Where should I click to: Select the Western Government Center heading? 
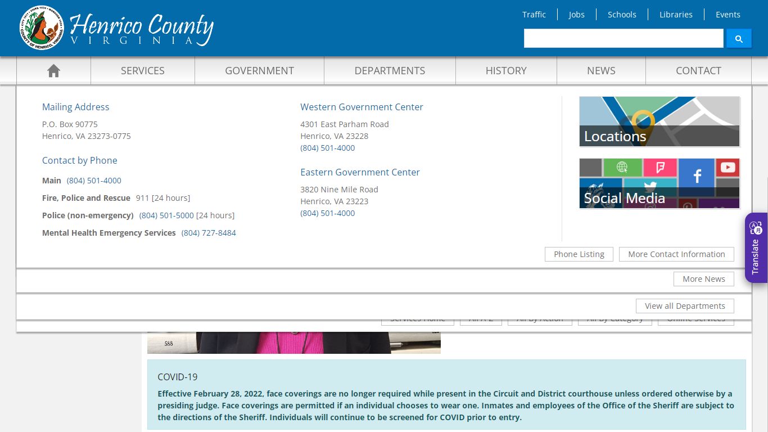tap(362, 107)
